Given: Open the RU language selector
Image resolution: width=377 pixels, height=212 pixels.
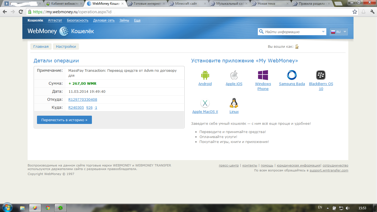Looking at the screenshot, I should [339, 32].
